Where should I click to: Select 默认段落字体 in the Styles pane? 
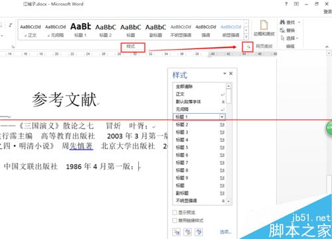(x=199, y=102)
